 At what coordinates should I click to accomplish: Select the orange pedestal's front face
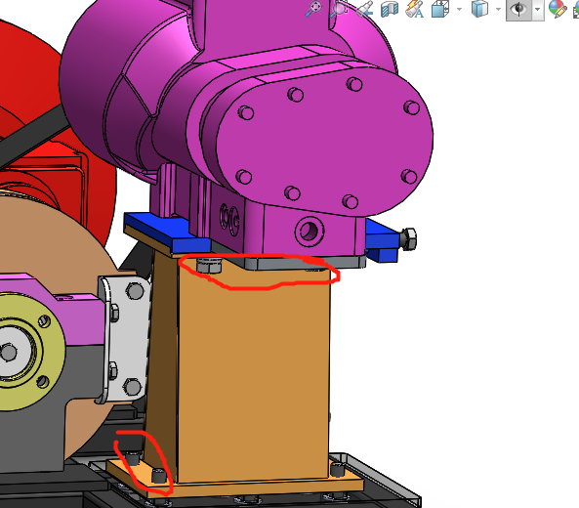(x=254, y=373)
